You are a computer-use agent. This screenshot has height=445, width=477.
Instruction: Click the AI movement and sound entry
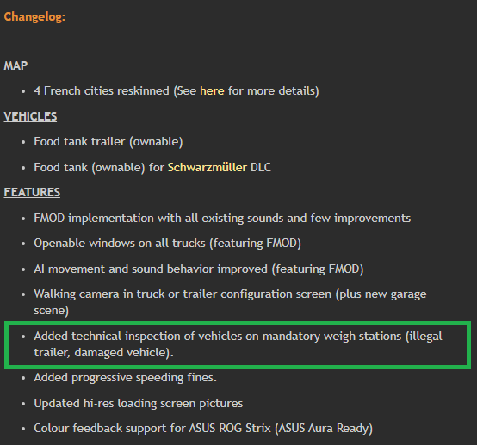(199, 269)
